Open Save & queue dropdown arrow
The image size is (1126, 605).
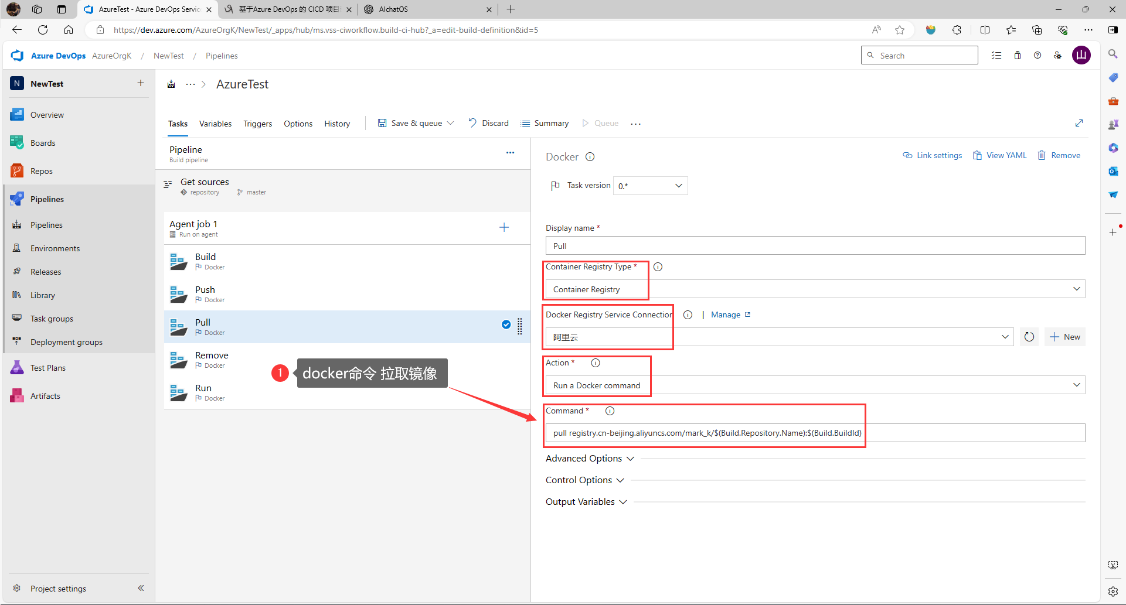[x=450, y=123]
